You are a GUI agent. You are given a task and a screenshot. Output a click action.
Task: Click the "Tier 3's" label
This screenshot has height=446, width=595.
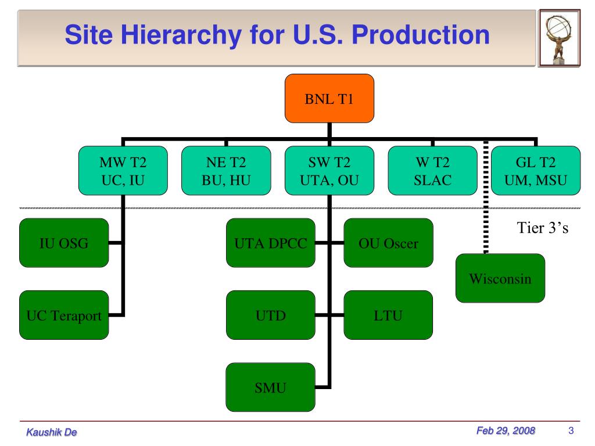point(543,228)
